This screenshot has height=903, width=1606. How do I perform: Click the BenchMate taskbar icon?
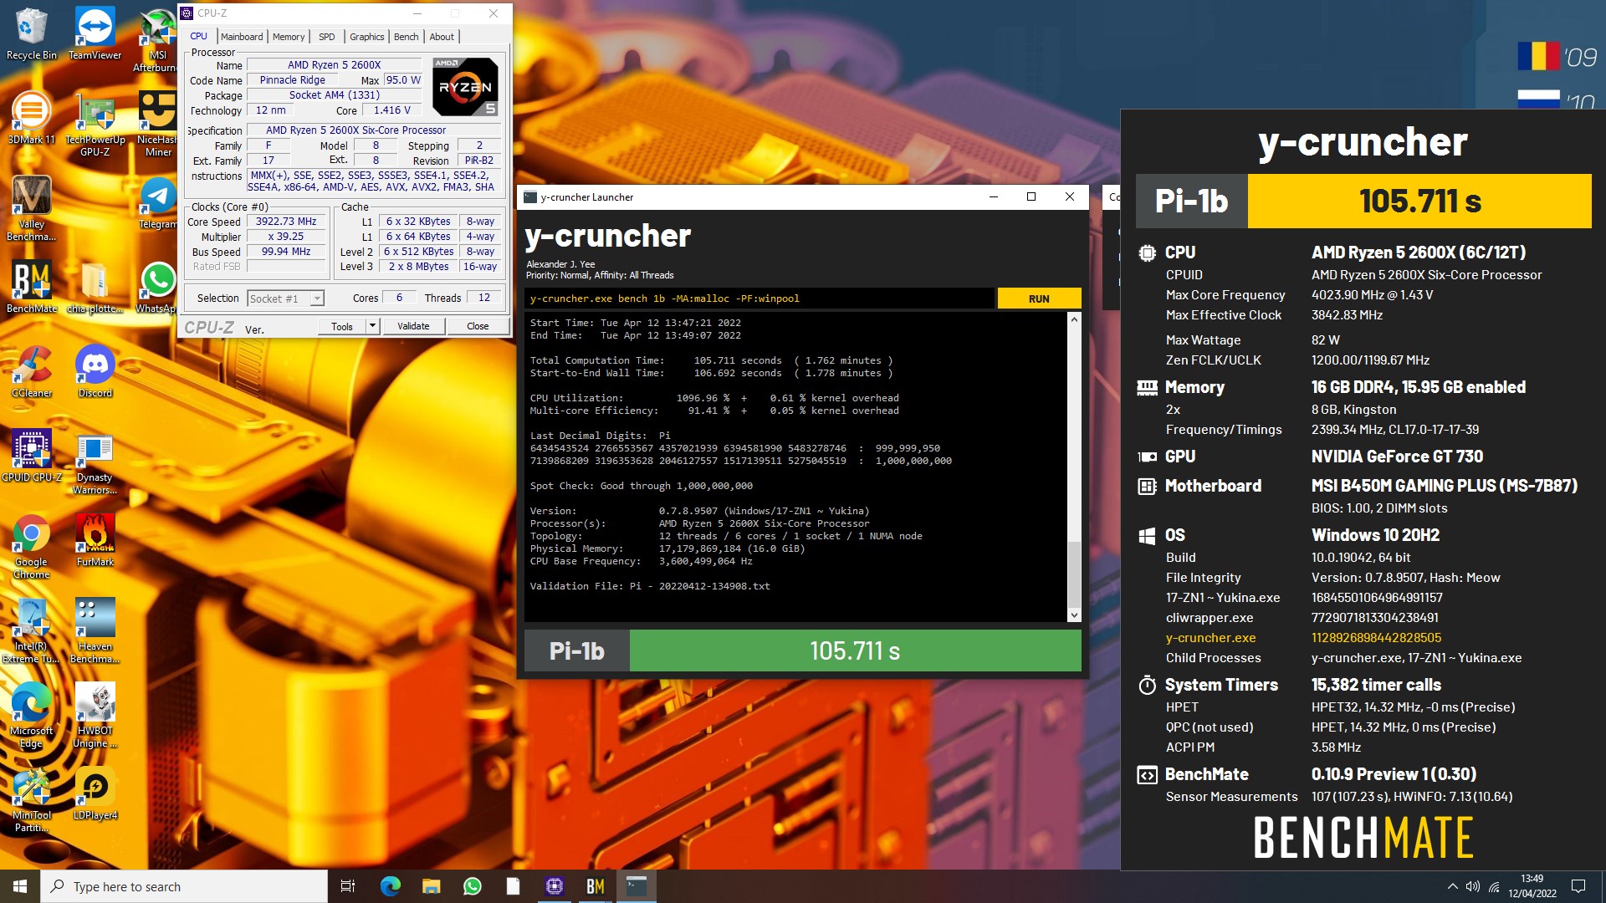click(x=596, y=886)
